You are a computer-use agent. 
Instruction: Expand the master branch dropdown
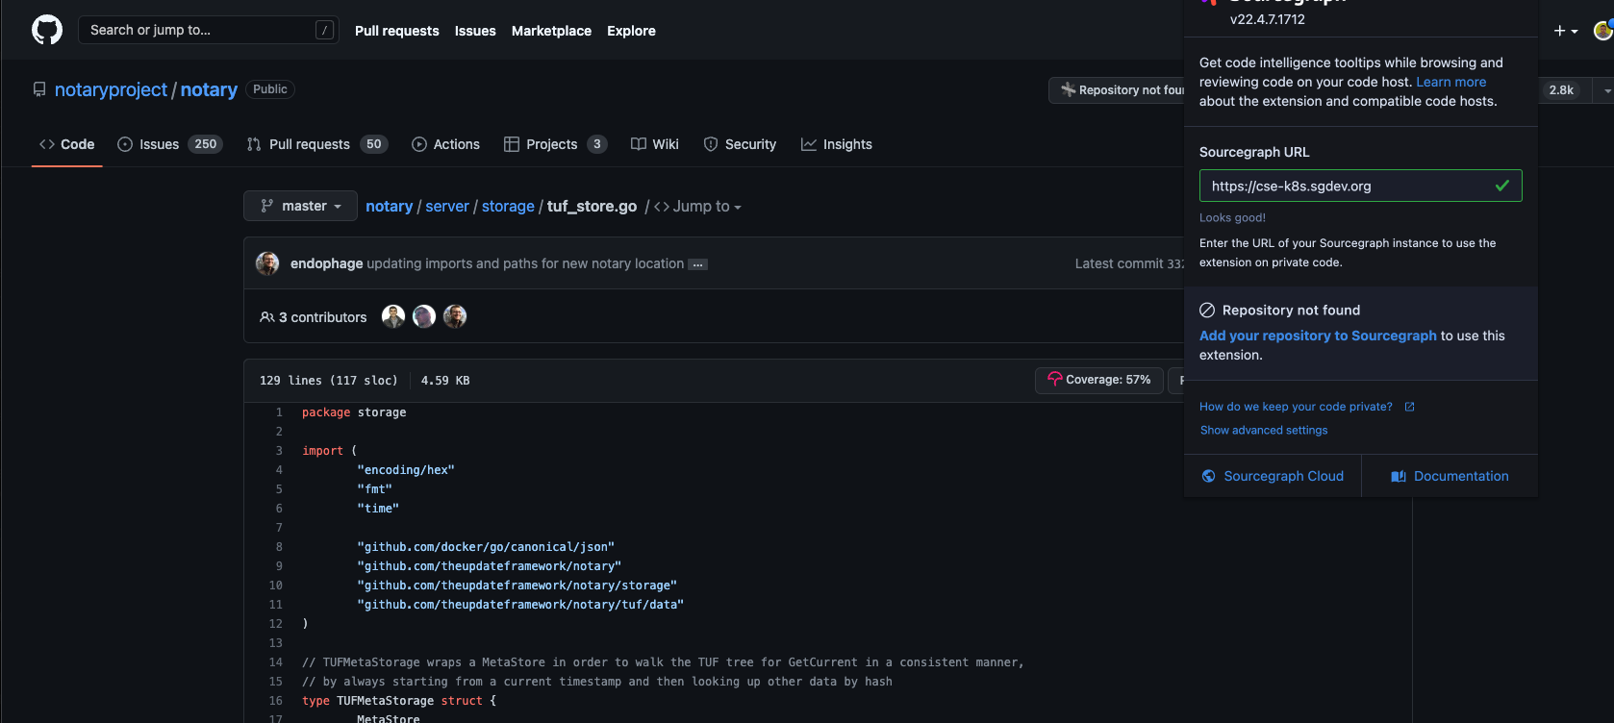(300, 206)
